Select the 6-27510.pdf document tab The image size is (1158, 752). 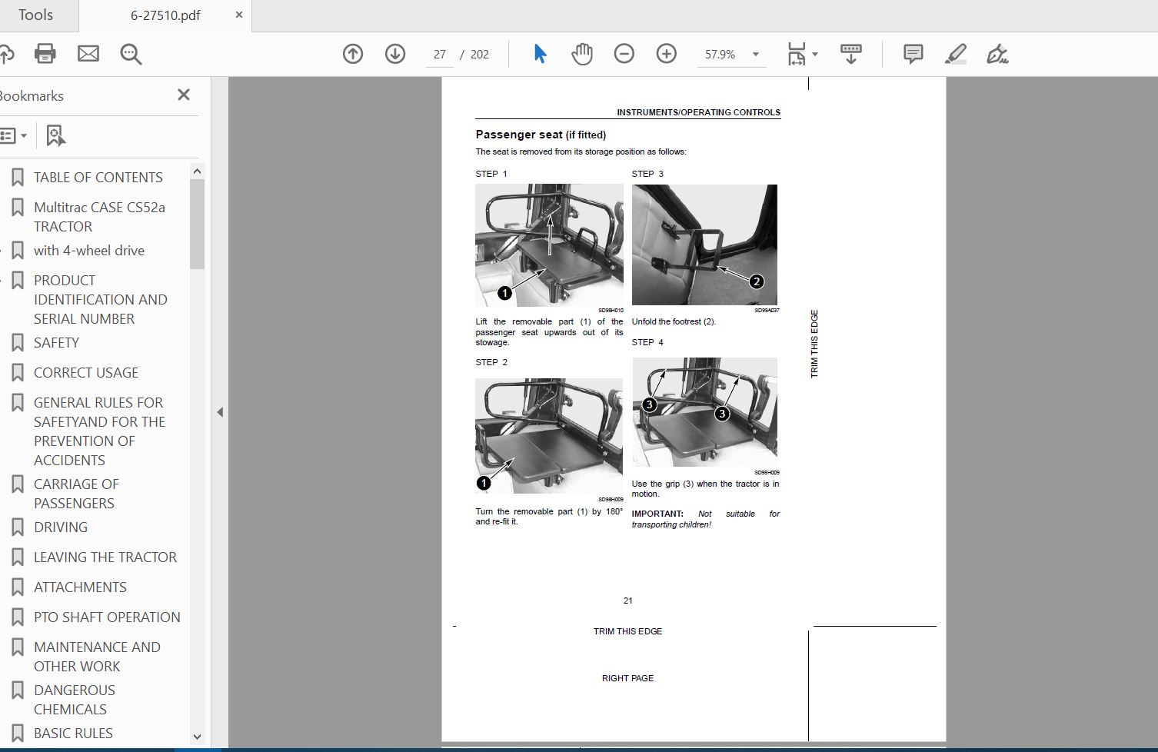165,15
